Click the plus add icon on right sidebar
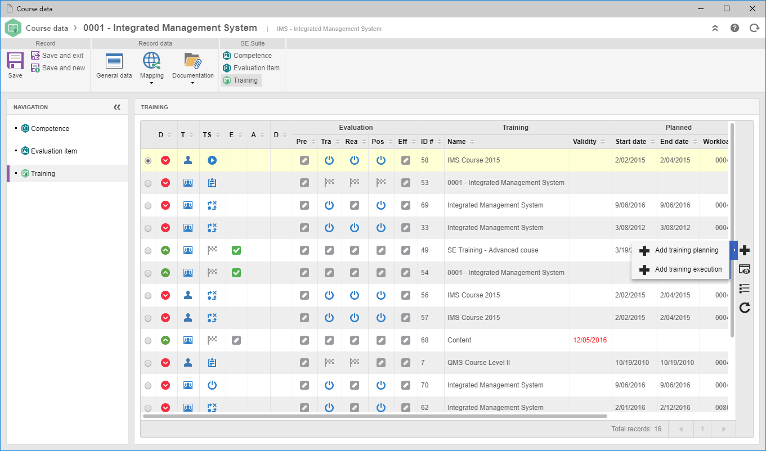This screenshot has width=766, height=451. point(745,250)
